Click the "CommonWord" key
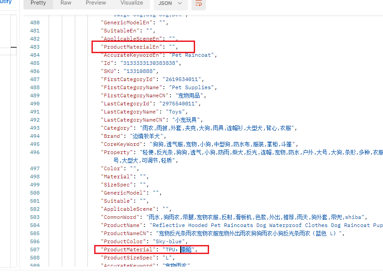The width and height of the screenshot is (383, 277). point(120,217)
